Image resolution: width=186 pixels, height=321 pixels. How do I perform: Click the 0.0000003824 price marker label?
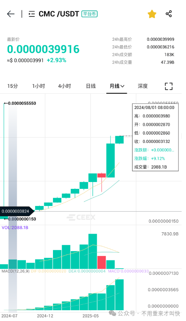16,211
